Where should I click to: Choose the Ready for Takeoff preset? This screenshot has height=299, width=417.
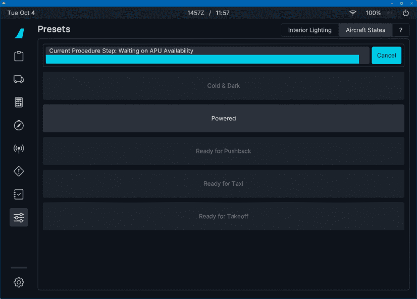pyautogui.click(x=223, y=217)
